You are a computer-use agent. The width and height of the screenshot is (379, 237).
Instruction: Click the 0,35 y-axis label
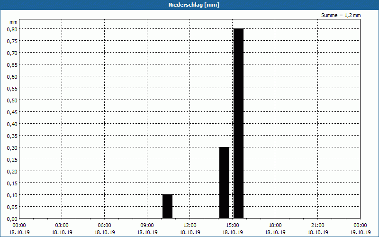pos(12,136)
